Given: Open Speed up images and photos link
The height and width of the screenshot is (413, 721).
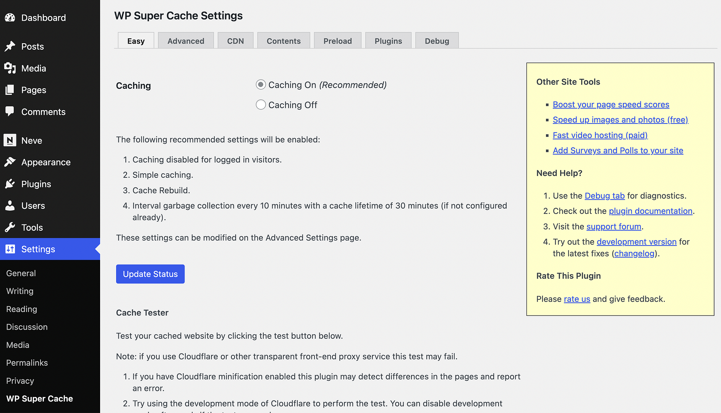Looking at the screenshot, I should pos(620,120).
